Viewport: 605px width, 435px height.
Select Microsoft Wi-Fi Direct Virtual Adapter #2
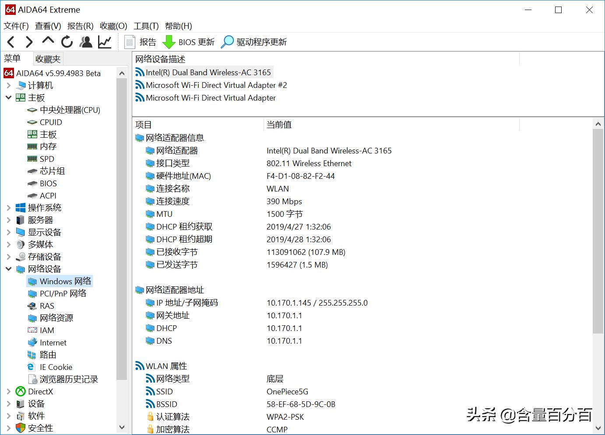click(x=216, y=85)
